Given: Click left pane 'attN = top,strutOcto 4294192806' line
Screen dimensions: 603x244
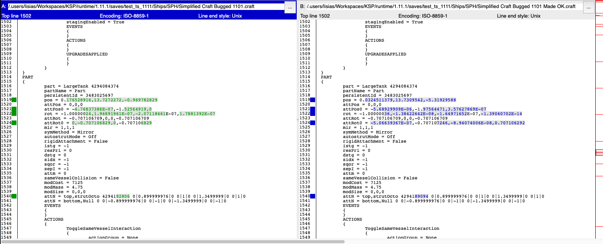Looking at the screenshot, I should [x=145, y=196].
